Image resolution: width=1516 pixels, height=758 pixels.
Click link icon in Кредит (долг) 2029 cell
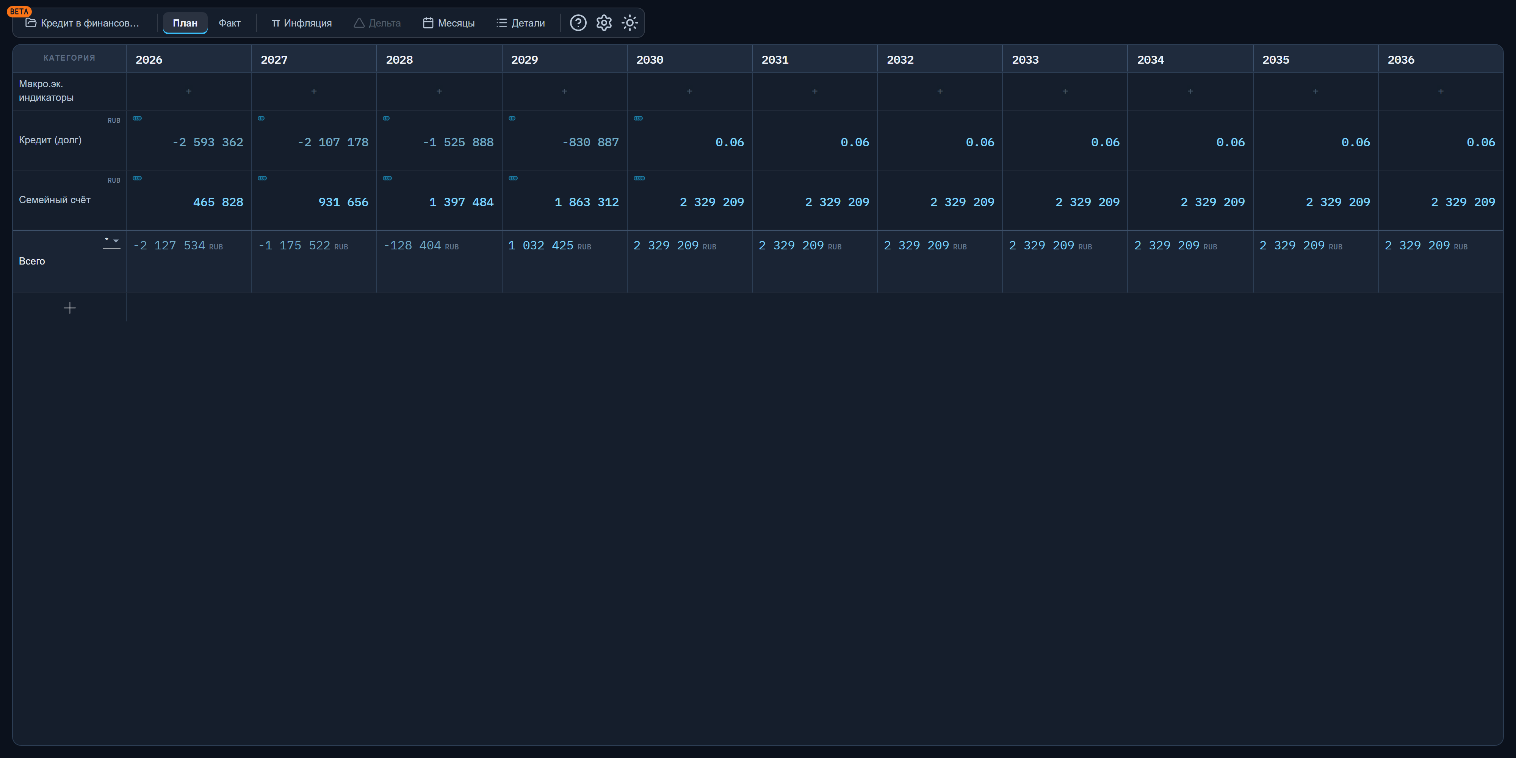click(x=512, y=118)
